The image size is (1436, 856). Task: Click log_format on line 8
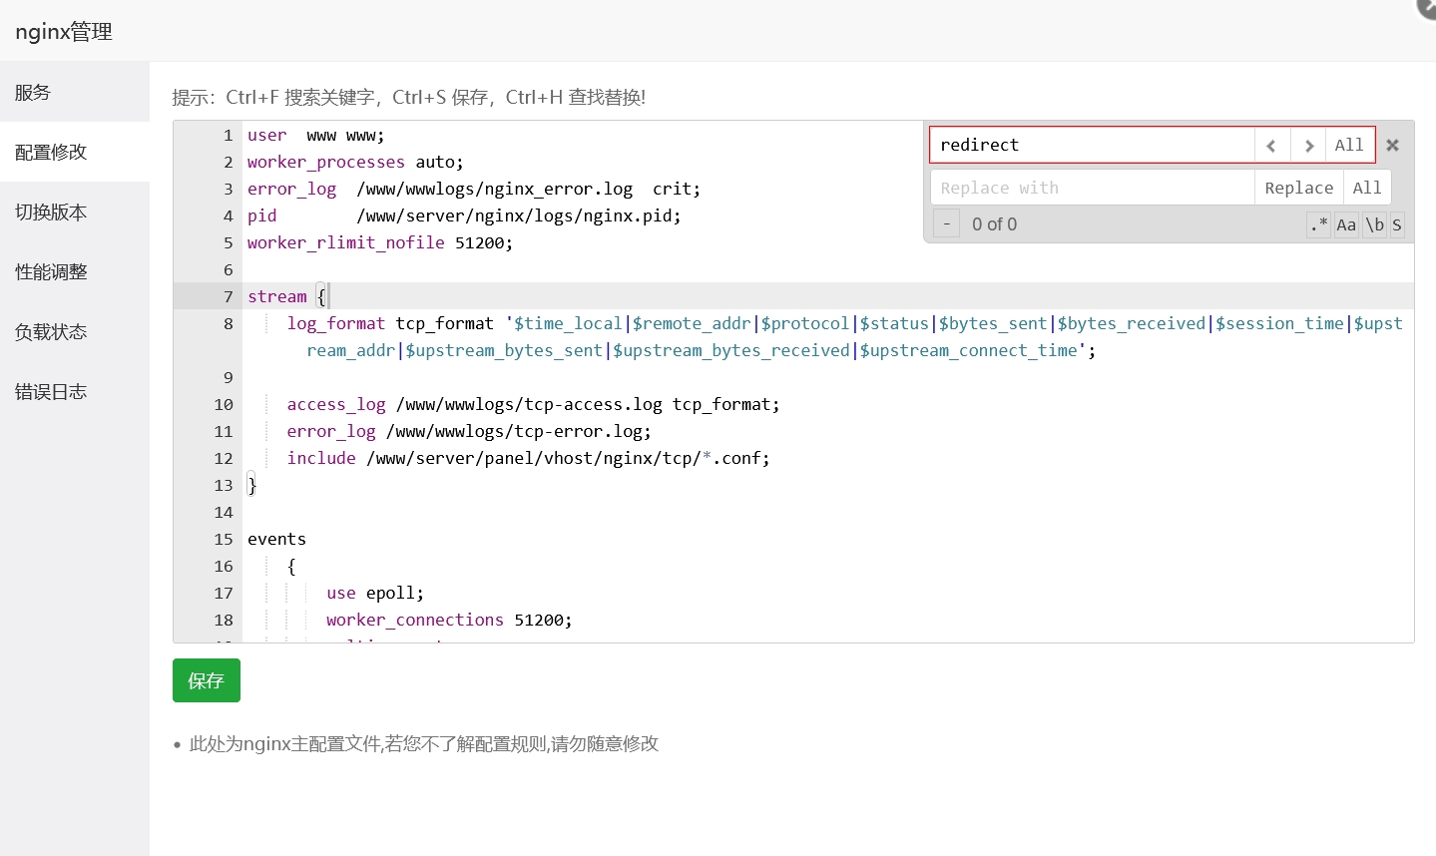point(336,323)
